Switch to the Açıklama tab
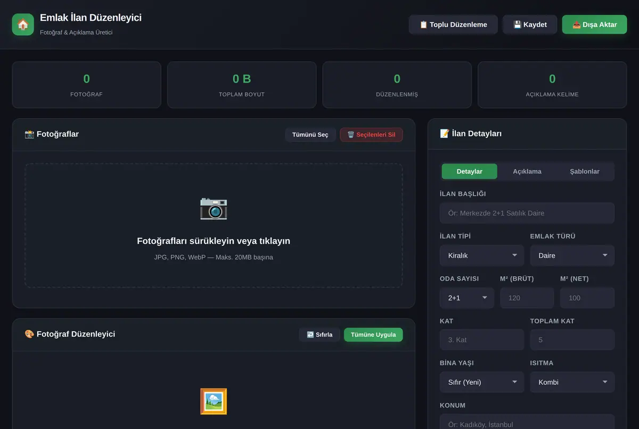Image resolution: width=639 pixels, height=429 pixels. click(x=527, y=171)
